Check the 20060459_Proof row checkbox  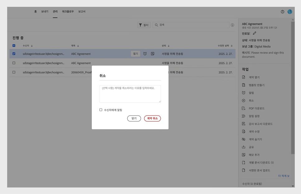click(14, 72)
